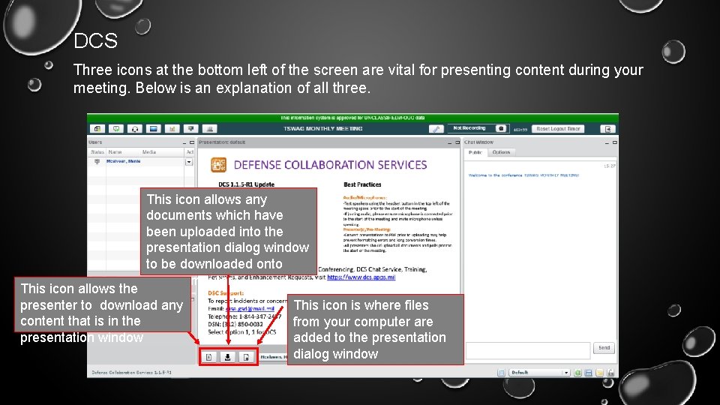Click the presenter download page icon
Screen dimensions: 720x405
pyautogui.click(x=209, y=357)
